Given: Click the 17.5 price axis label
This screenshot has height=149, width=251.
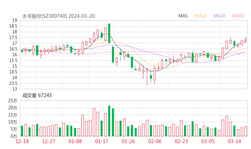Looking at the screenshot, I should pyautogui.click(x=13, y=38).
